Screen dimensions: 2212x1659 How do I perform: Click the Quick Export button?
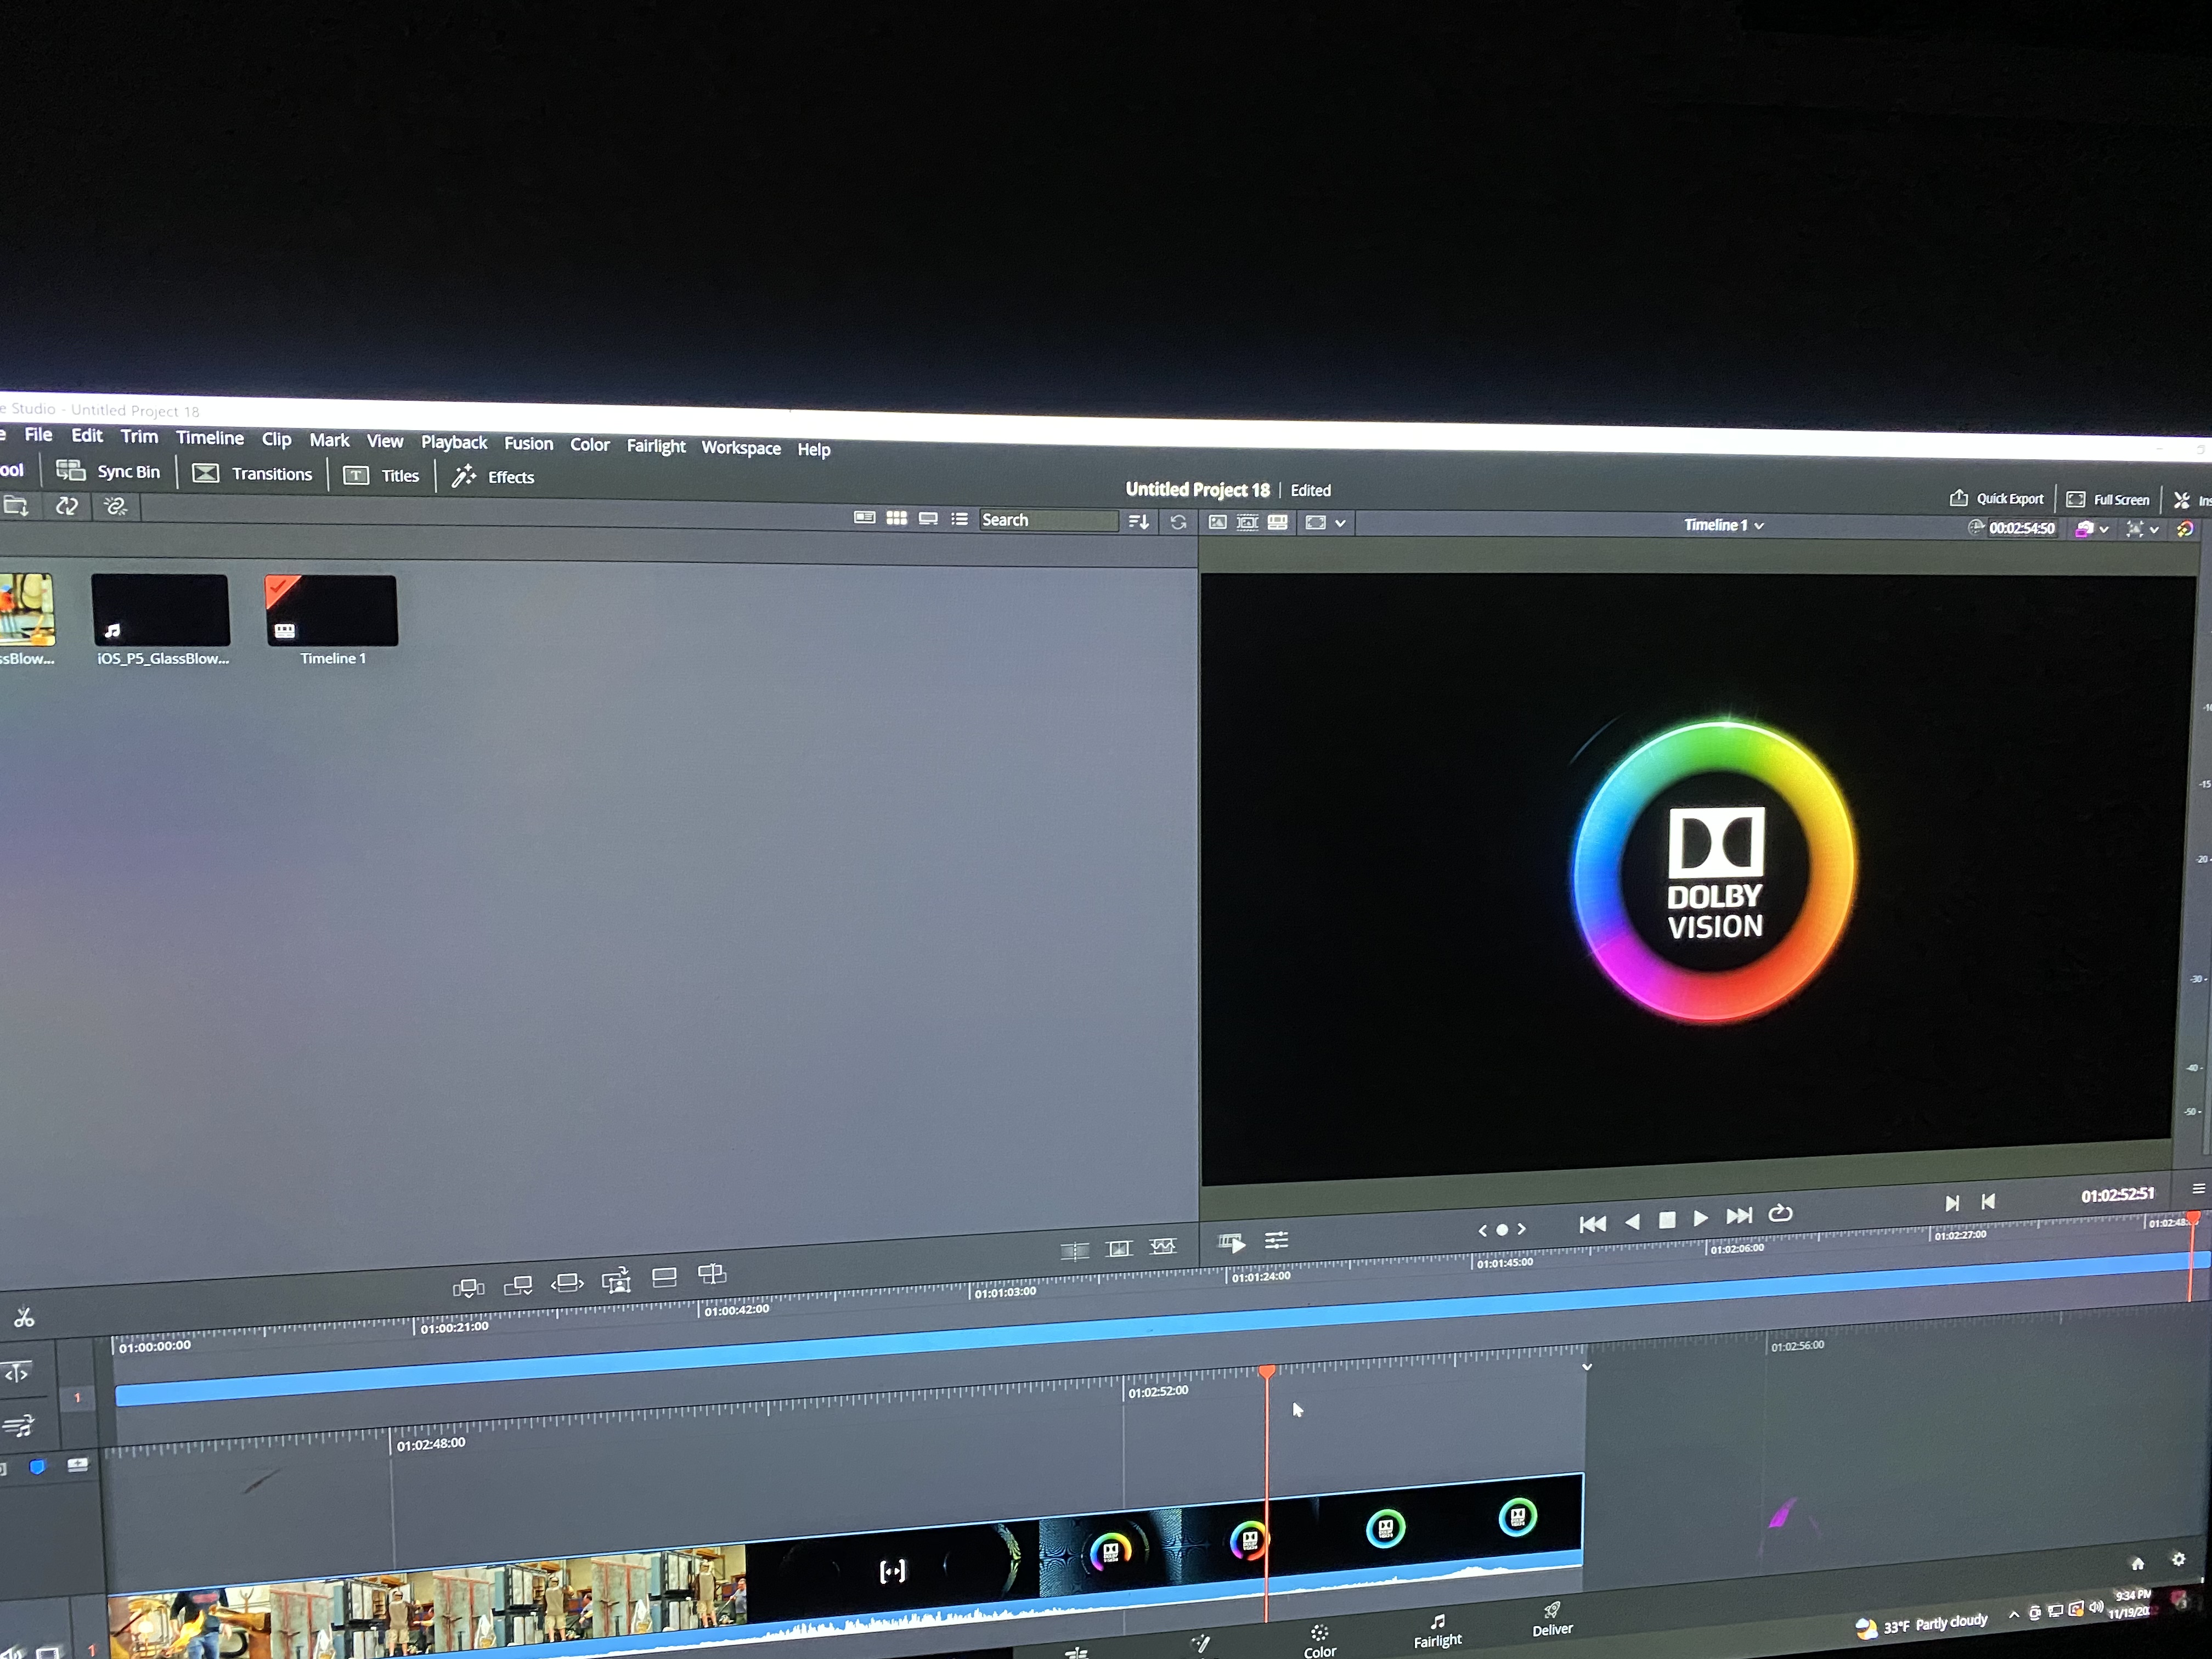click(1996, 498)
